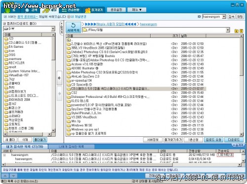Follow the Mopia channel breadcrumb link
Screen dimensions: 247x184
111,24
